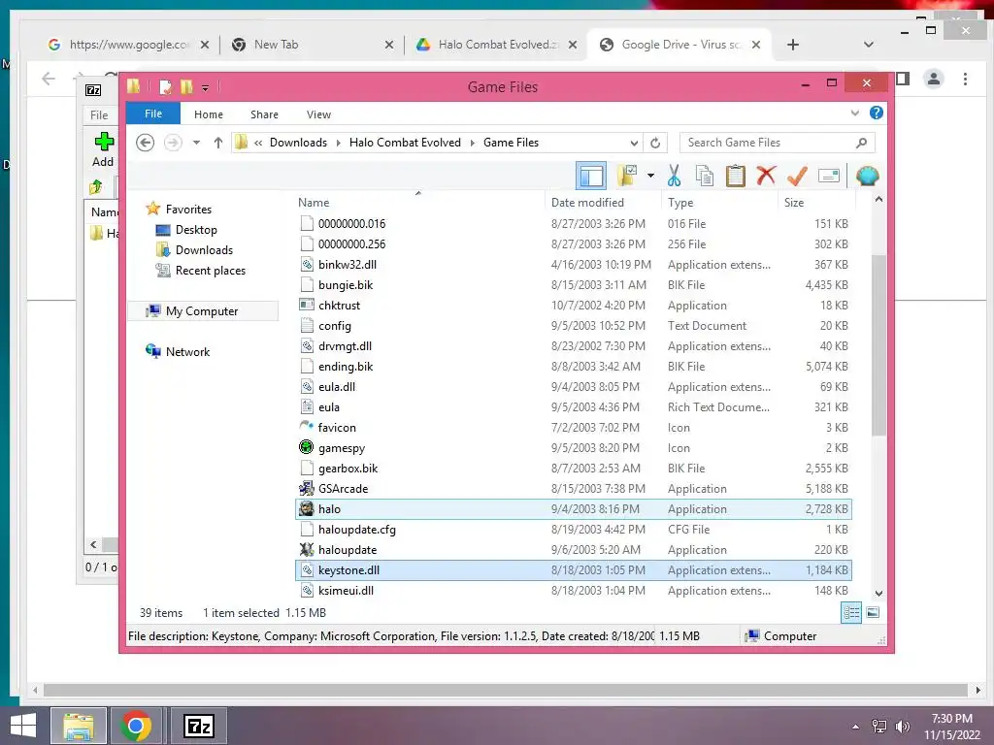
Task: Click the Properties icon in quick access toolbar
Action: pyautogui.click(x=165, y=86)
